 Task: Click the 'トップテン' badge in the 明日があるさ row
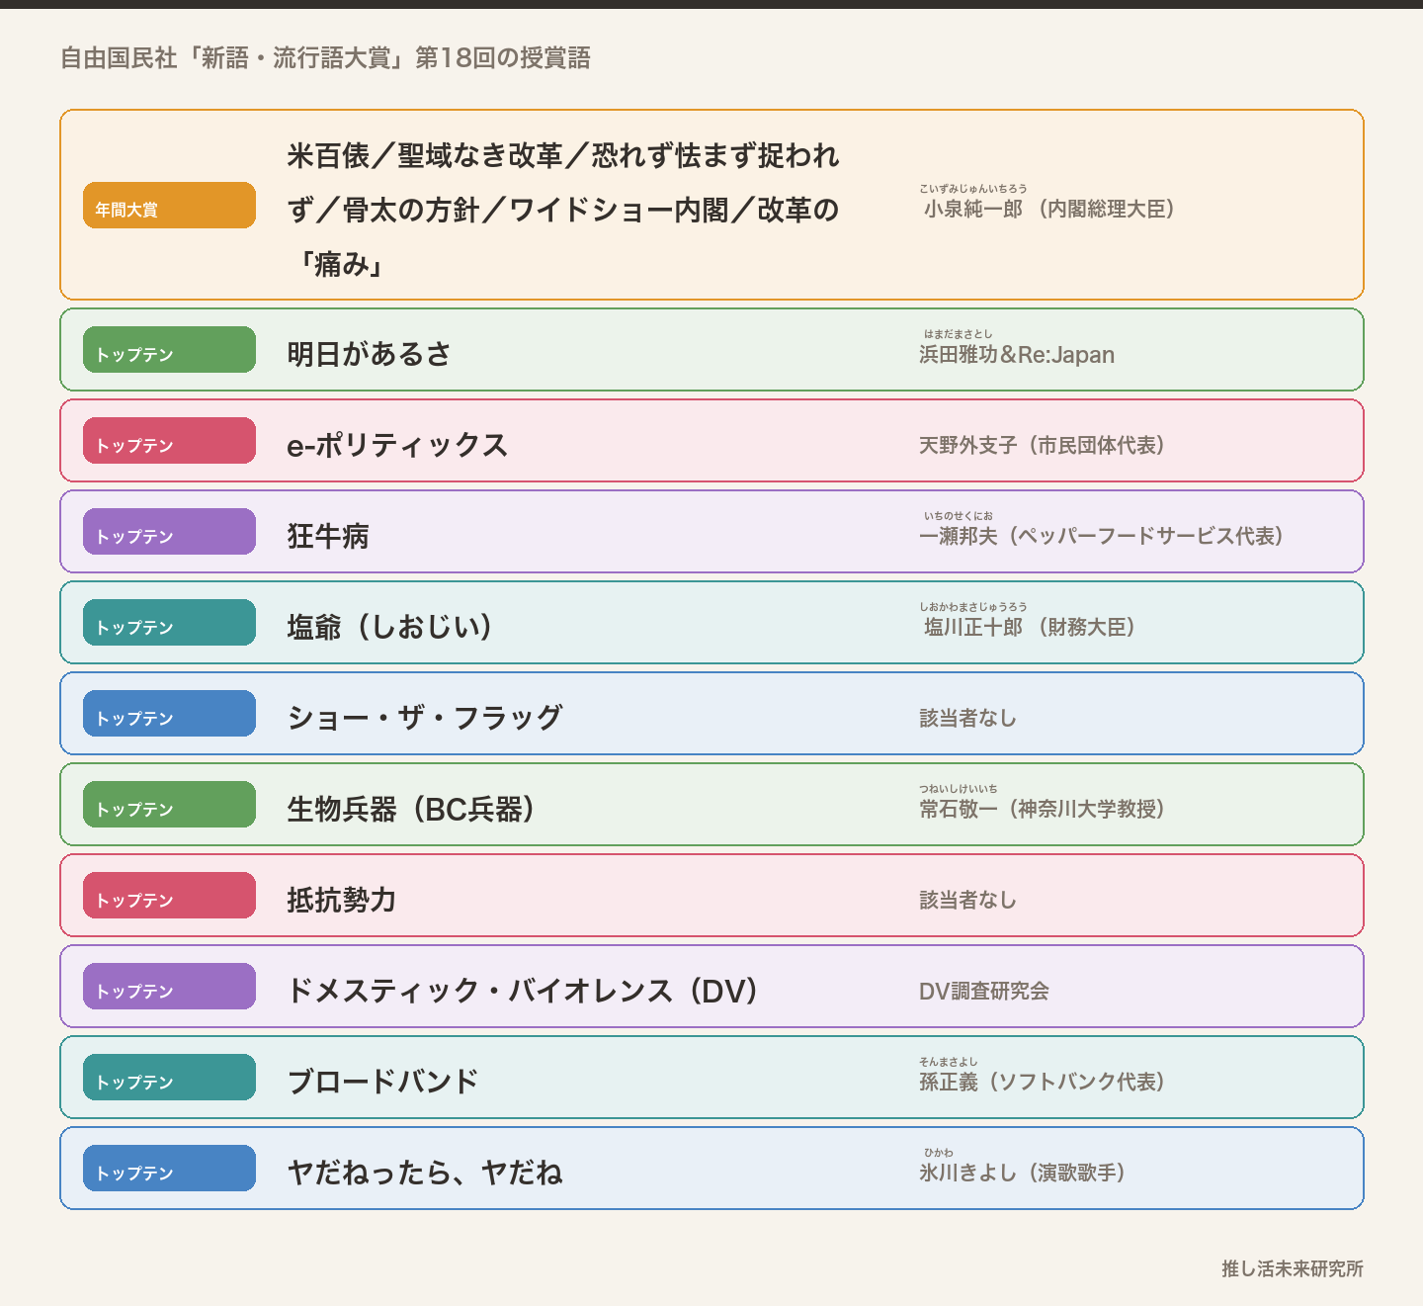pos(169,349)
